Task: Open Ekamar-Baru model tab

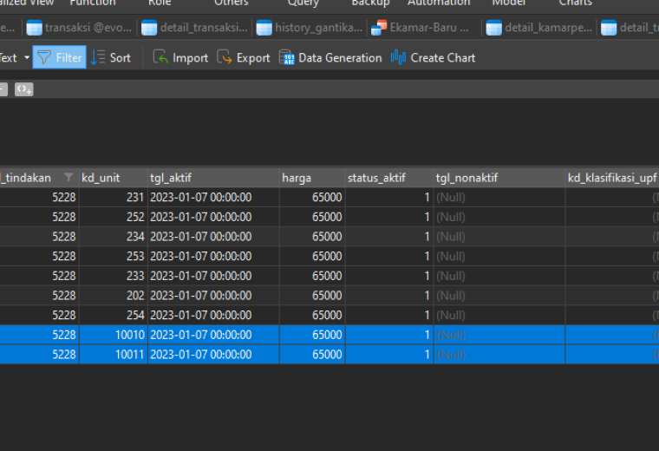Action: tap(425, 28)
